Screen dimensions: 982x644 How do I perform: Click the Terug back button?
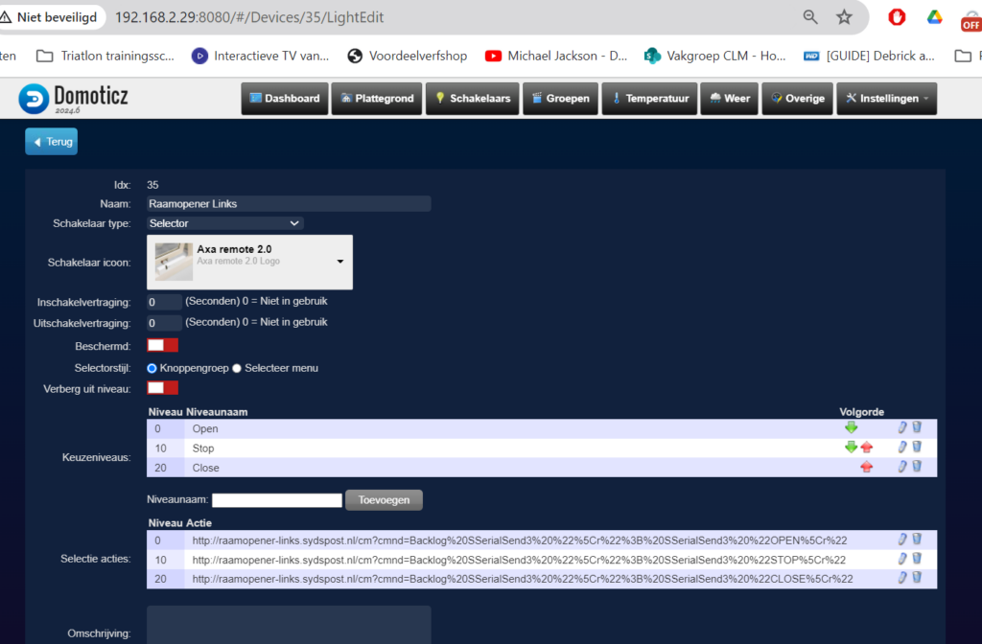[51, 142]
